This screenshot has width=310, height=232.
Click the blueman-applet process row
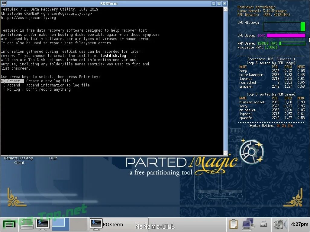click(x=272, y=102)
